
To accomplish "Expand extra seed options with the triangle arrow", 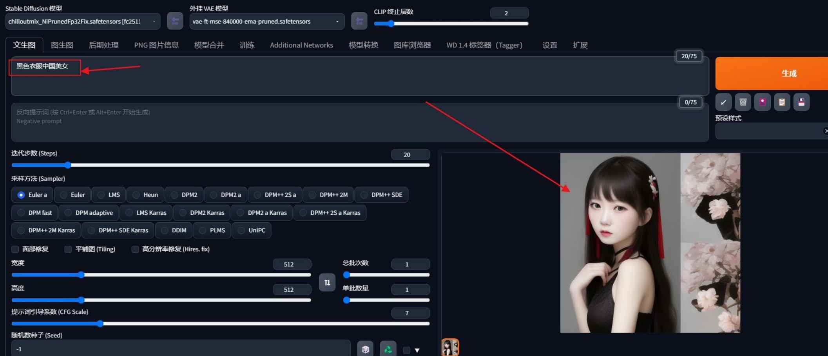I will [x=417, y=350].
